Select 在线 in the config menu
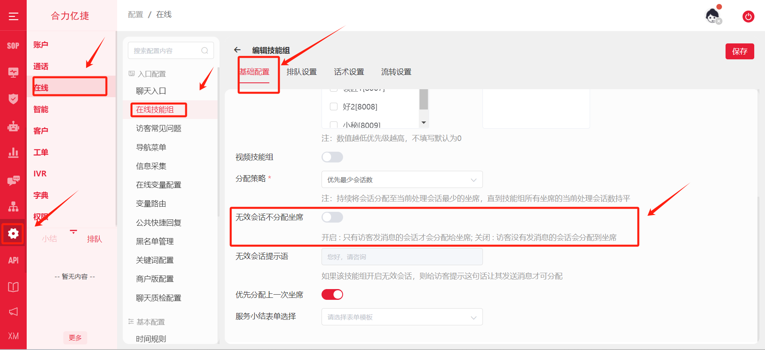The image size is (765, 350). 41,88
